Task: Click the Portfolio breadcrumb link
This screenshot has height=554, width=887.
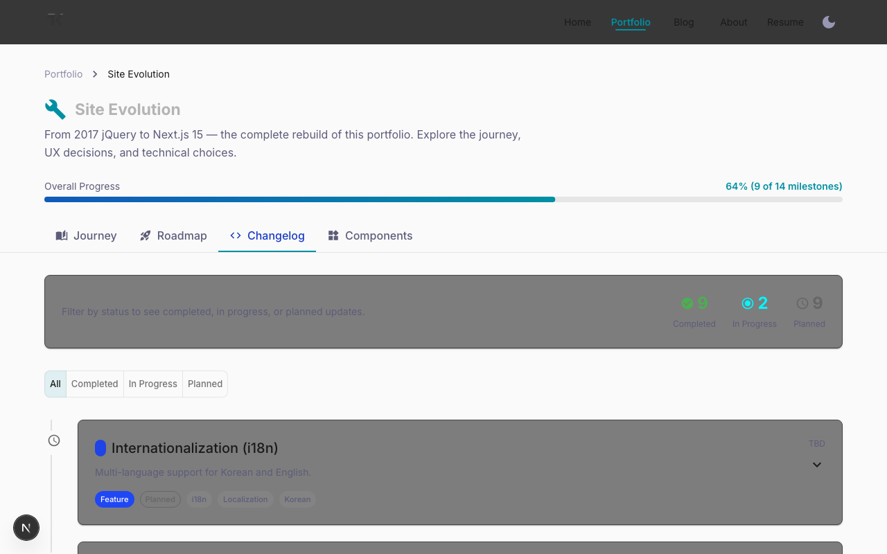Action: 63,74
